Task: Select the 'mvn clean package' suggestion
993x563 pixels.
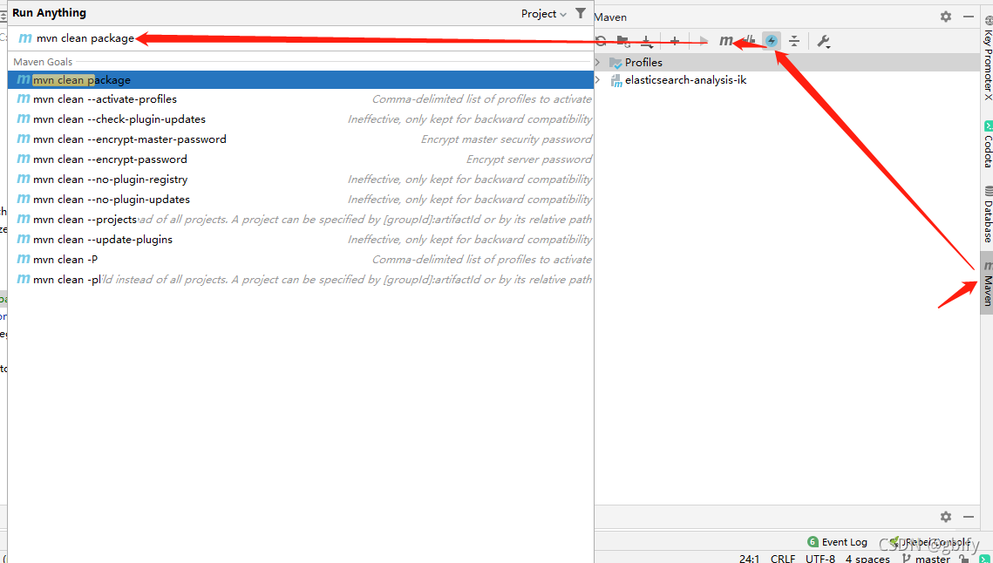Action: (301, 80)
